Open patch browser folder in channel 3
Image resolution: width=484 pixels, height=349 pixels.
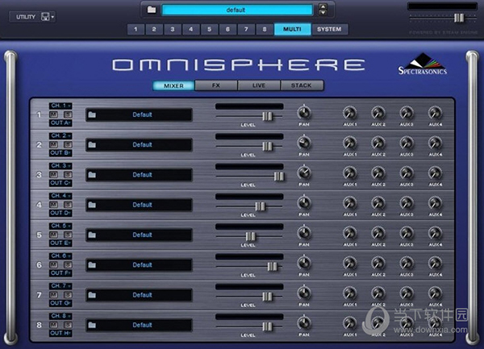coord(92,175)
